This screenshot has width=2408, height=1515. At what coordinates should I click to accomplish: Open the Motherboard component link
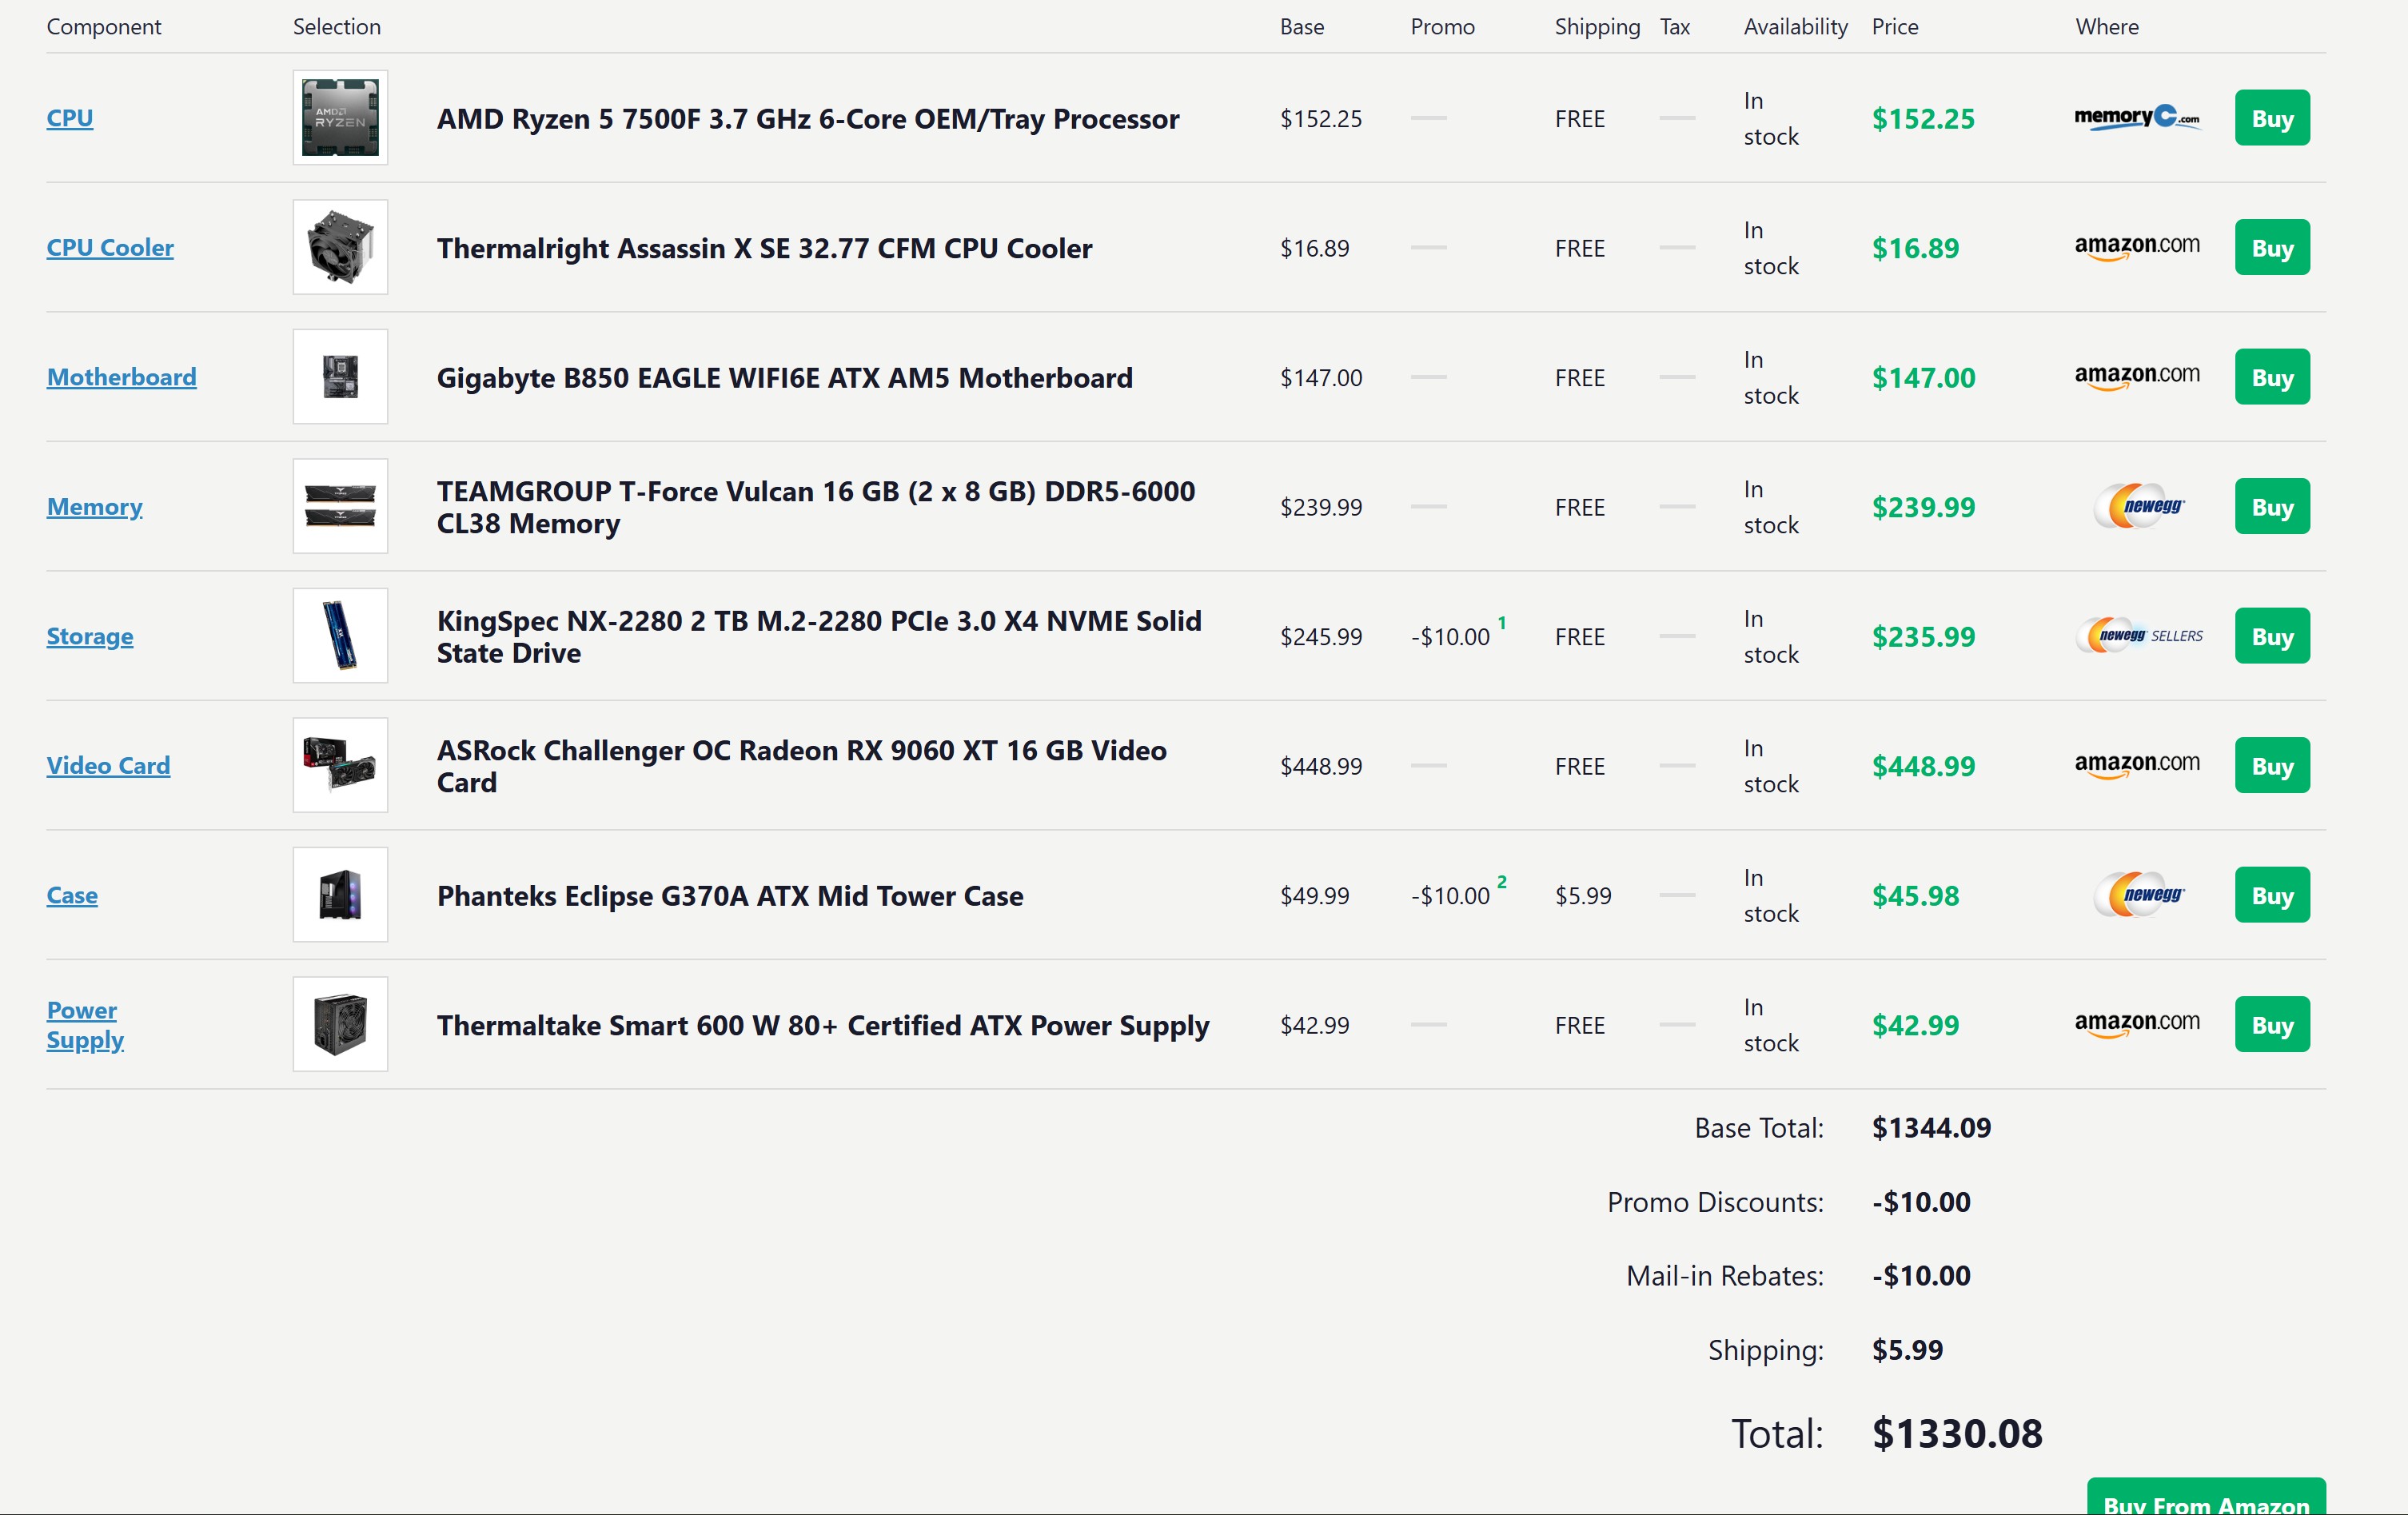[x=122, y=377]
